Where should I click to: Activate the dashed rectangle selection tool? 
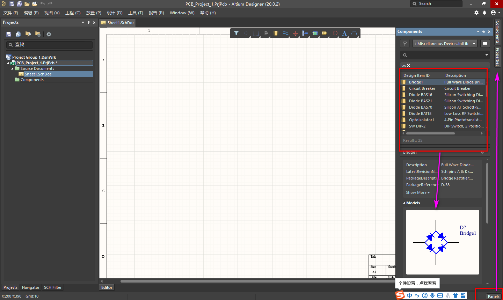pyautogui.click(x=256, y=33)
